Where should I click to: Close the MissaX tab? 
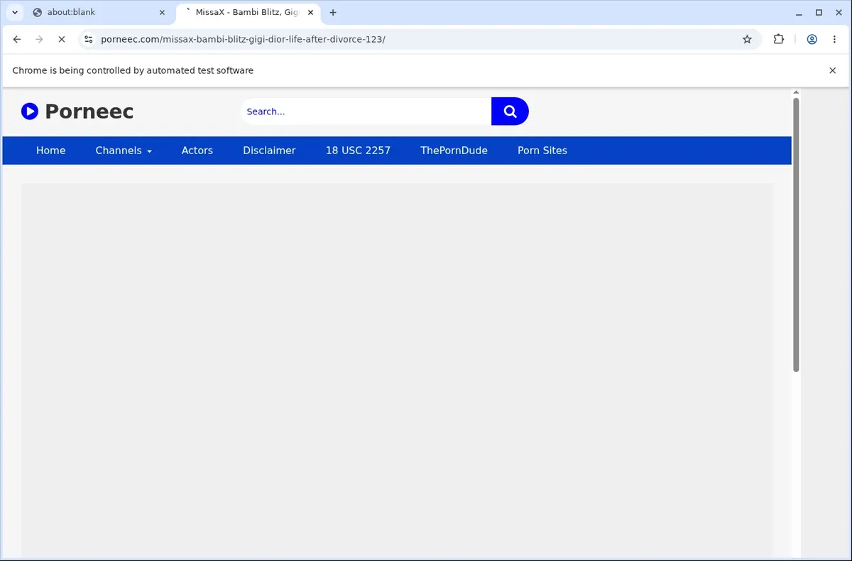pos(311,12)
